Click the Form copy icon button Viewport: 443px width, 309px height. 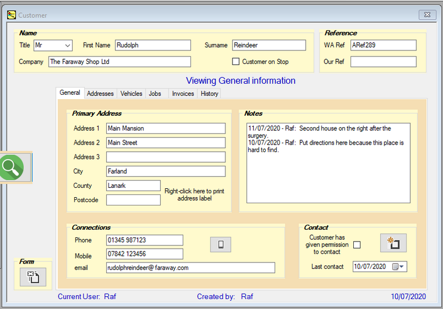tap(33, 277)
